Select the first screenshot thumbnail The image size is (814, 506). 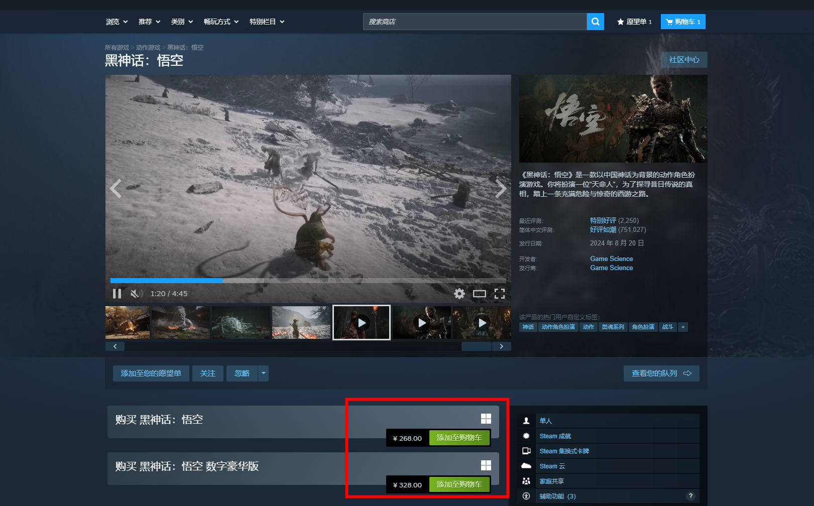(128, 322)
